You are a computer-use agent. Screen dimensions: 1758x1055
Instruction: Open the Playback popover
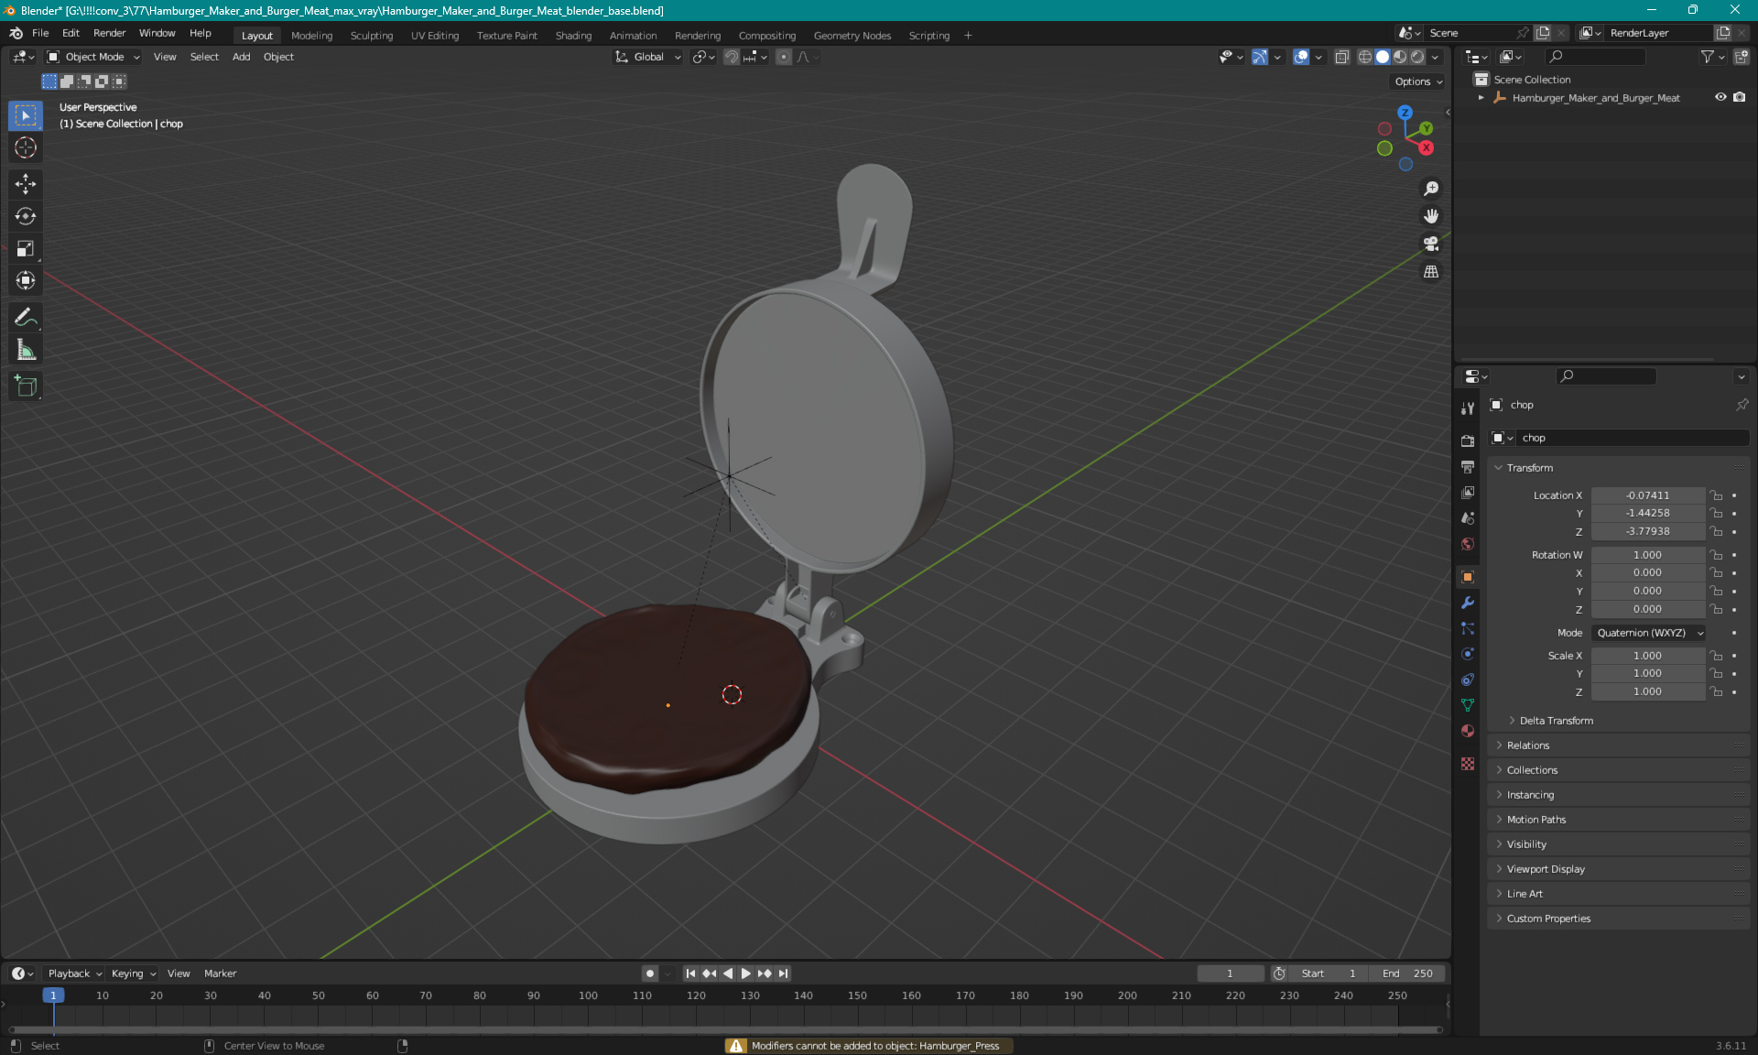pos(74,973)
